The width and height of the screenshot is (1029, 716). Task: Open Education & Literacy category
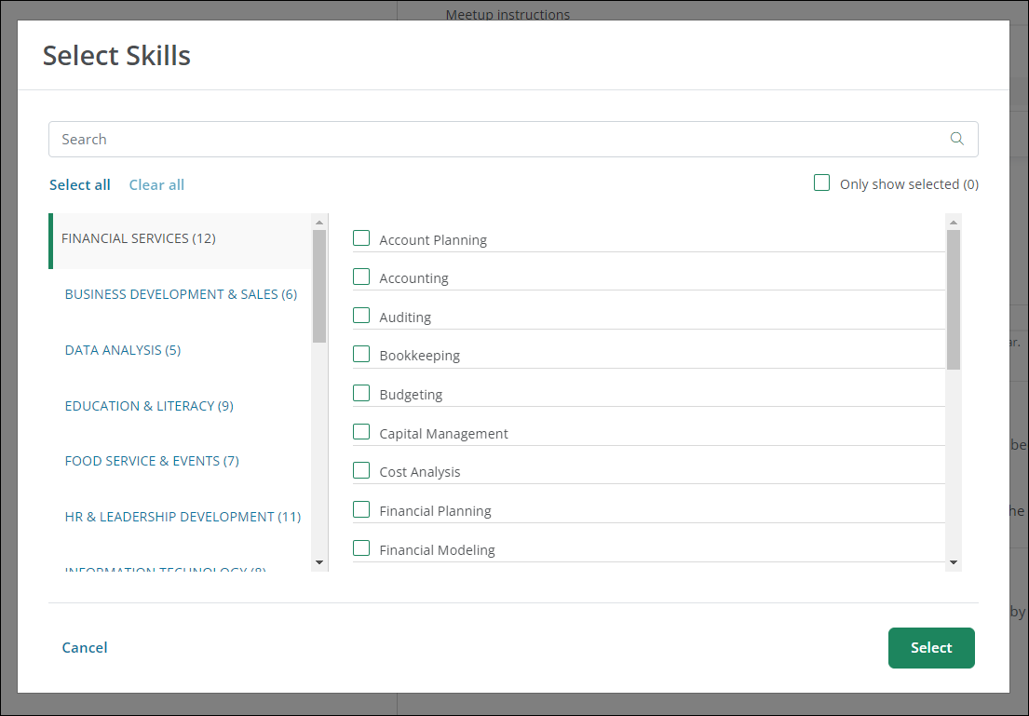(149, 406)
